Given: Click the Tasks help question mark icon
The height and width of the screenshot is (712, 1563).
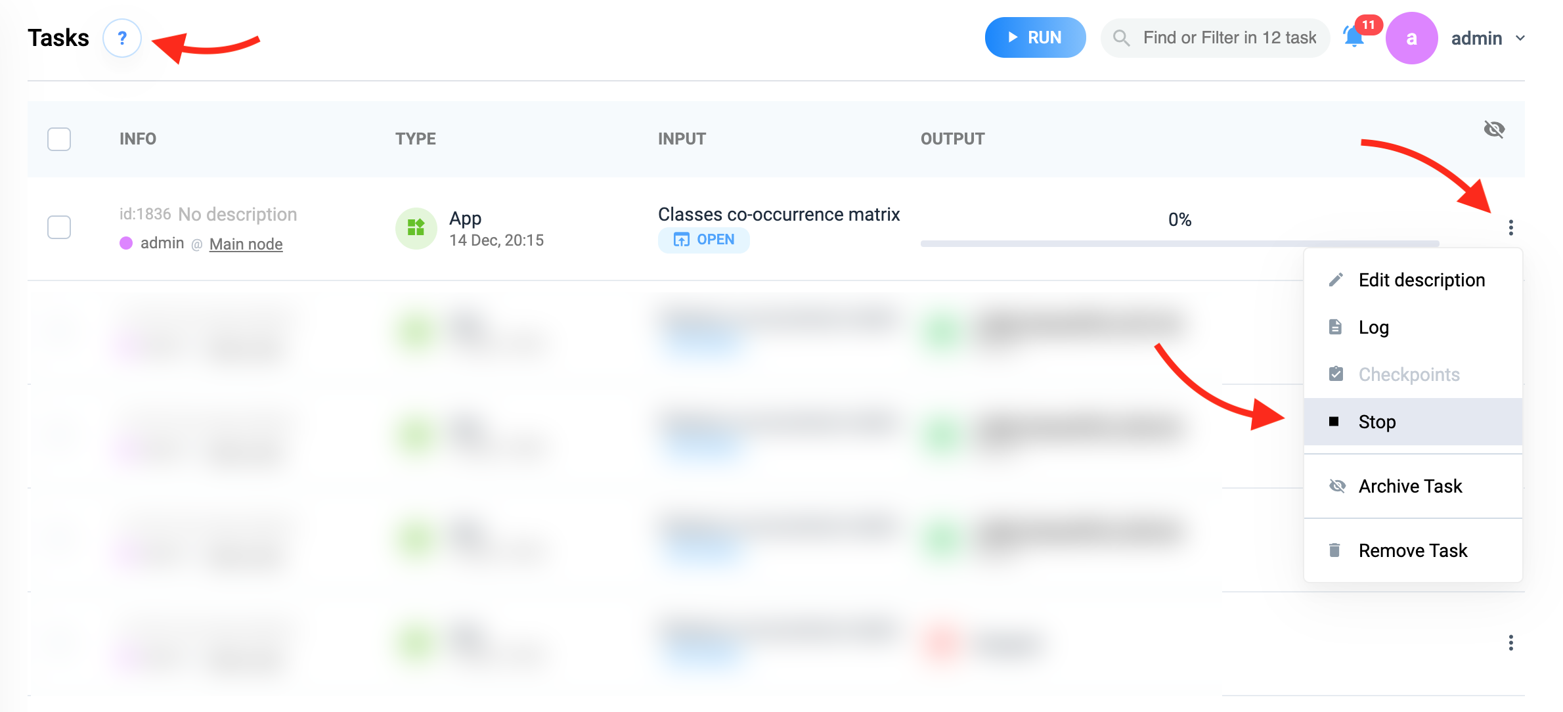Looking at the screenshot, I should pos(122,38).
